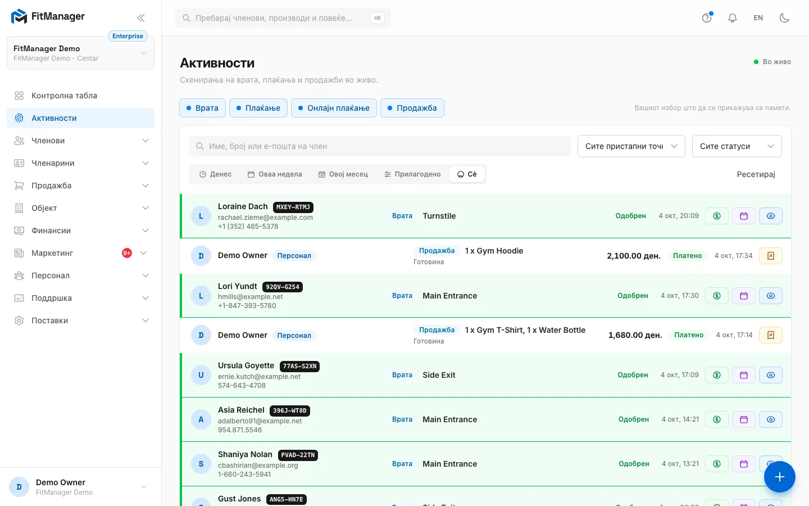
Task: Toggle the Плаќање activity filter chip
Action: coord(258,108)
